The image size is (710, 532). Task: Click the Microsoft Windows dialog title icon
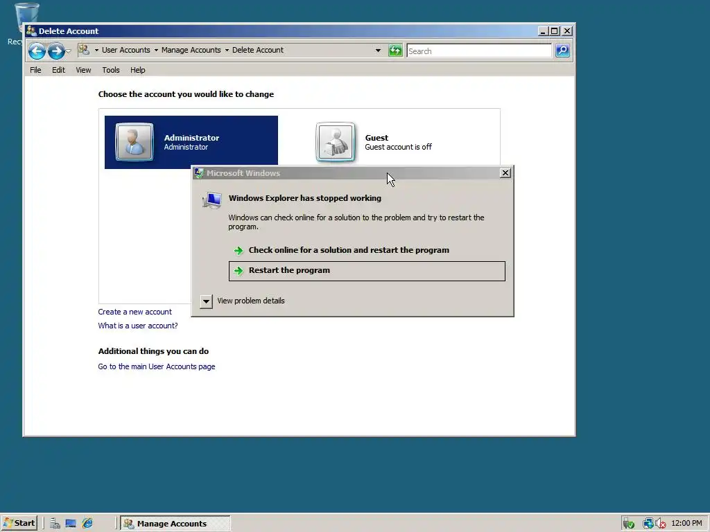click(x=199, y=172)
